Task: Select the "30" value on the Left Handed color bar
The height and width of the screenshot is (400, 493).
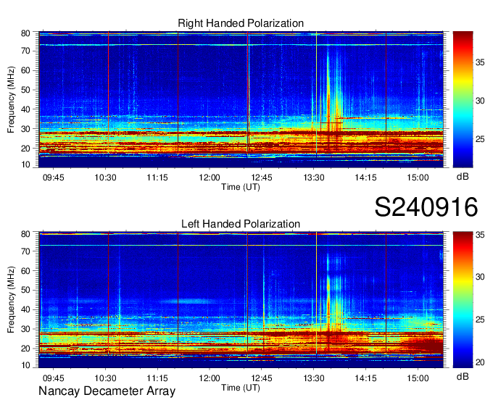Action: 480,277
